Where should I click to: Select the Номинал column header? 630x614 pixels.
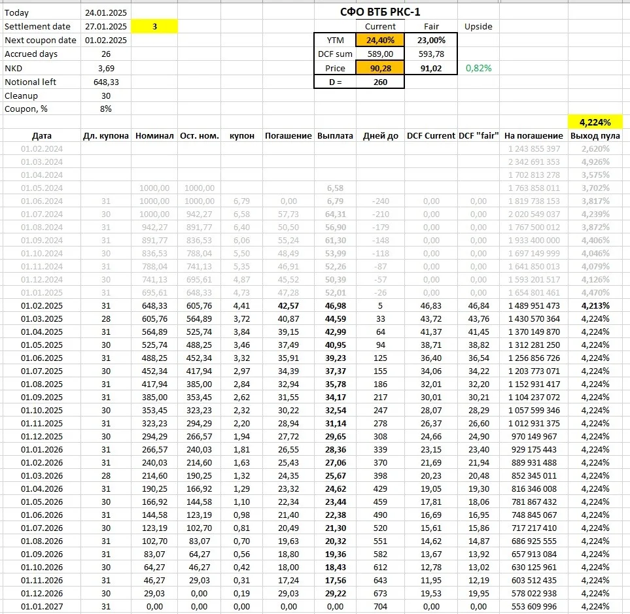pyautogui.click(x=154, y=136)
